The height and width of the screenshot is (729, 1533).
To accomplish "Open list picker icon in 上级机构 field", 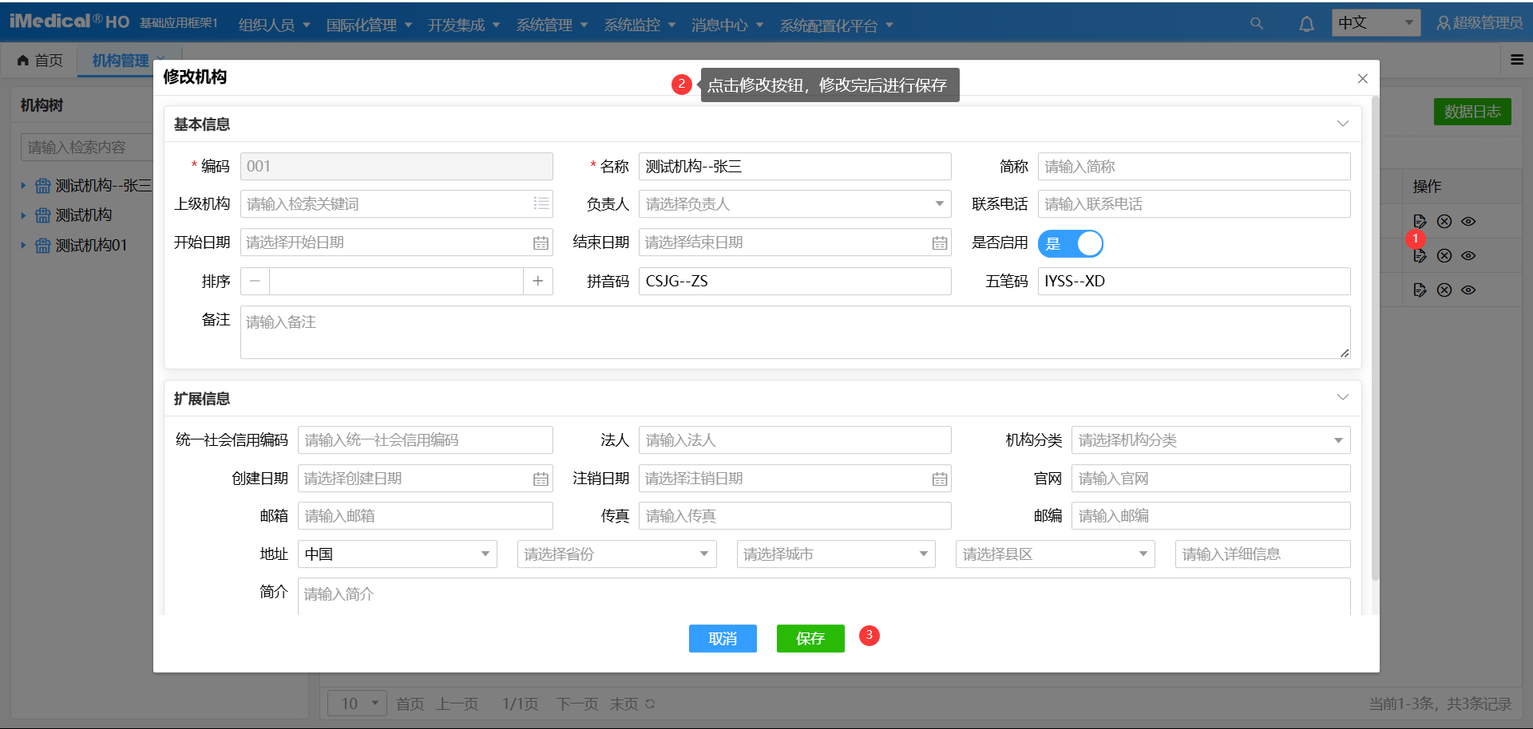I will coord(541,204).
